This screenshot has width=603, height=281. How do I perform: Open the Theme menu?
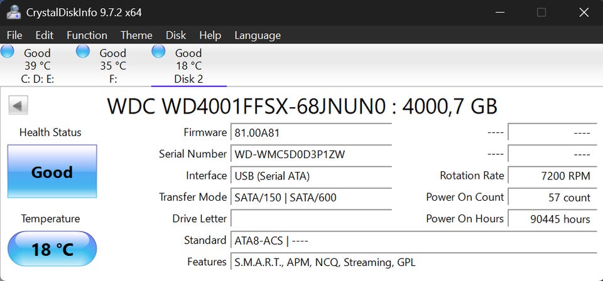(x=136, y=35)
